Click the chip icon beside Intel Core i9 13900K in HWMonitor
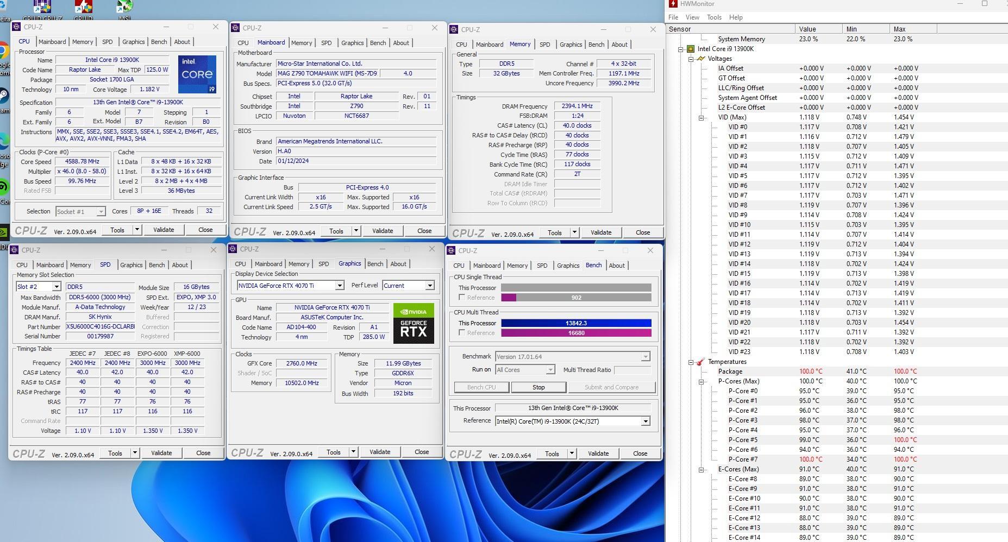1008x542 pixels. (690, 49)
